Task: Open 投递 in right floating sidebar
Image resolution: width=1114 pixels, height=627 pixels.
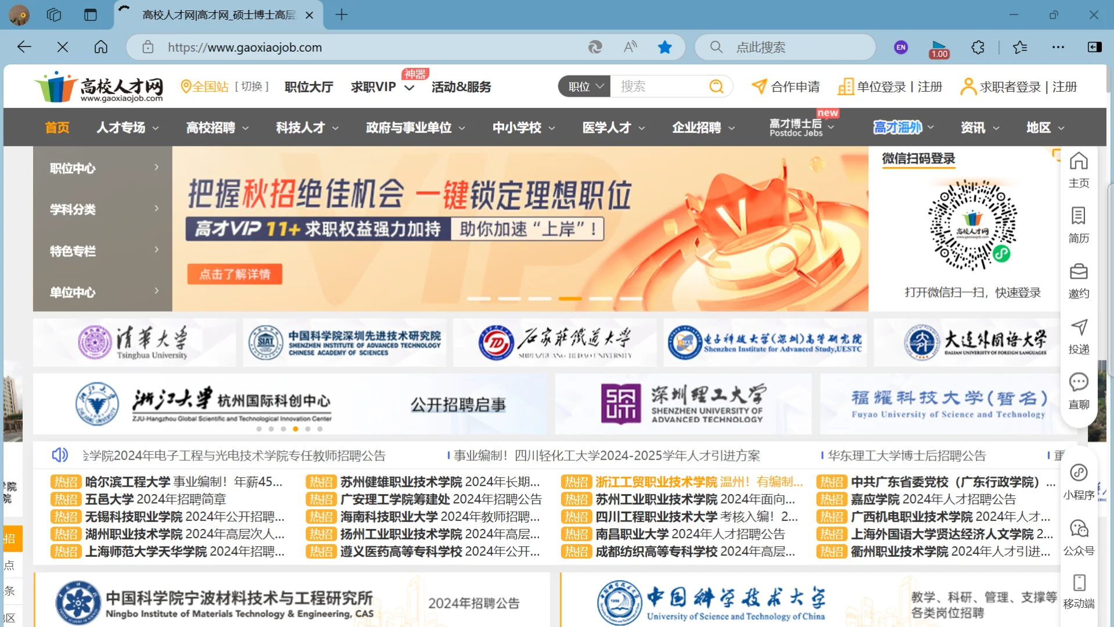Action: pyautogui.click(x=1079, y=337)
